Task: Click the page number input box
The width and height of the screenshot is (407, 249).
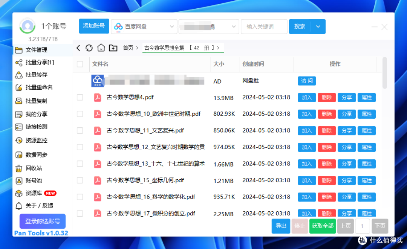Action: coord(363,226)
